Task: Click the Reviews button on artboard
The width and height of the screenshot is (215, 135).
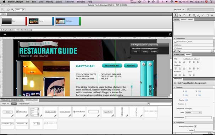Action: pos(131,66)
